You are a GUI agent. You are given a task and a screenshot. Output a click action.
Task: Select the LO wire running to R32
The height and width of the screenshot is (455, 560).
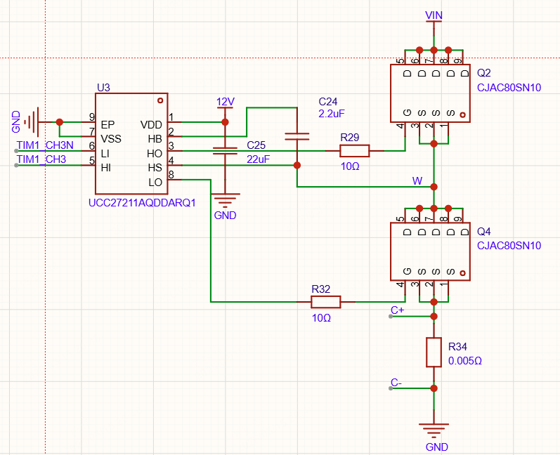pyautogui.click(x=211, y=241)
